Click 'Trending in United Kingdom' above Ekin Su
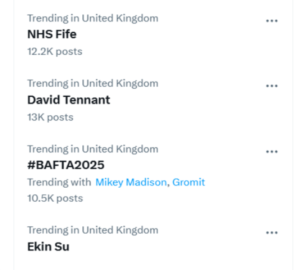This screenshot has height=270, width=308. (x=93, y=230)
